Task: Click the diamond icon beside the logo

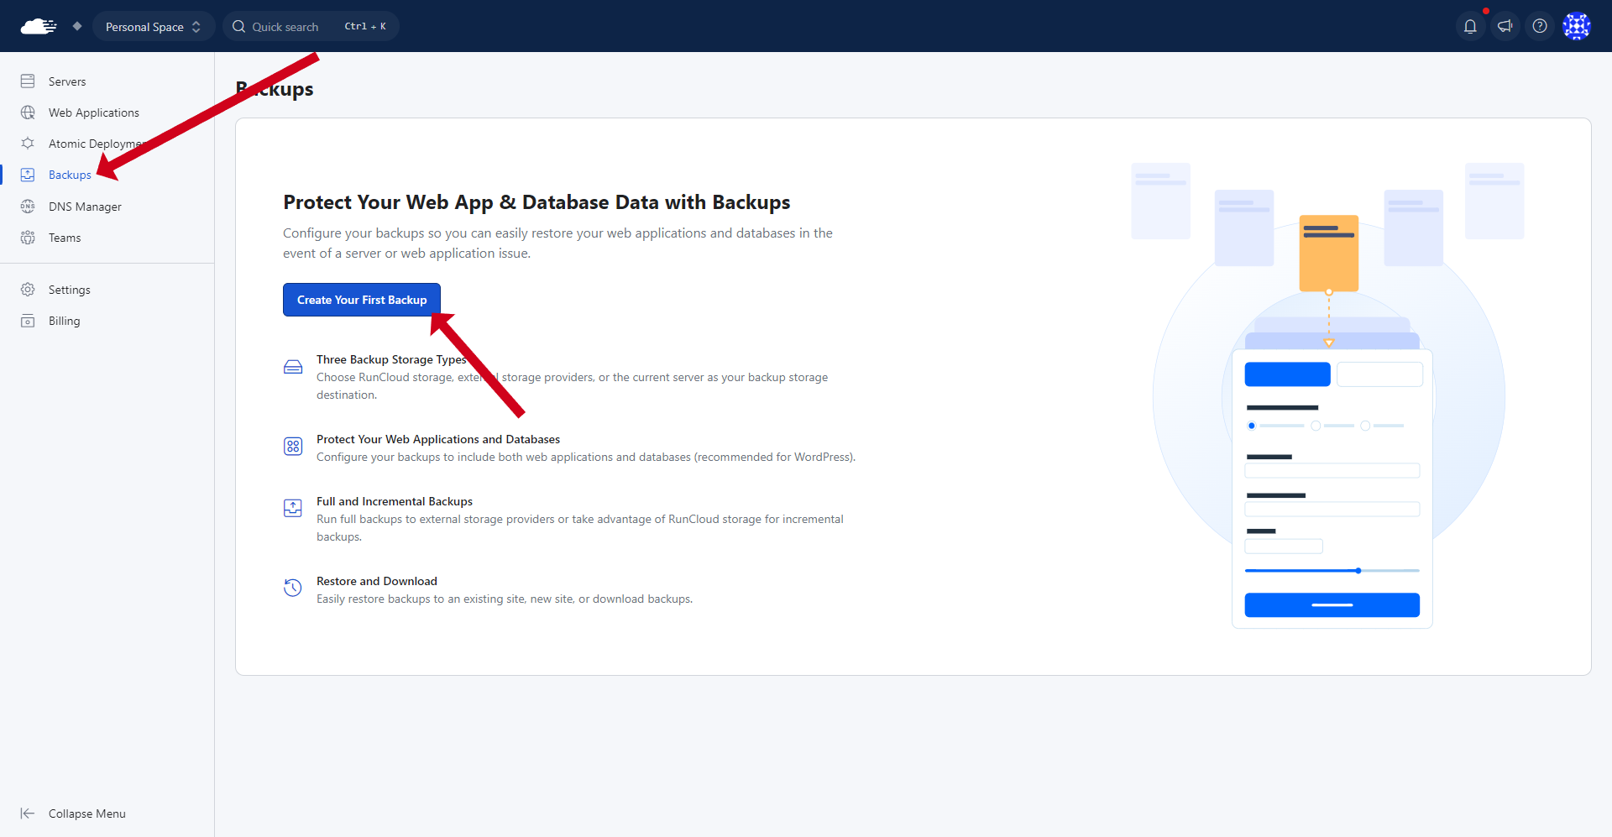Action: click(x=77, y=26)
